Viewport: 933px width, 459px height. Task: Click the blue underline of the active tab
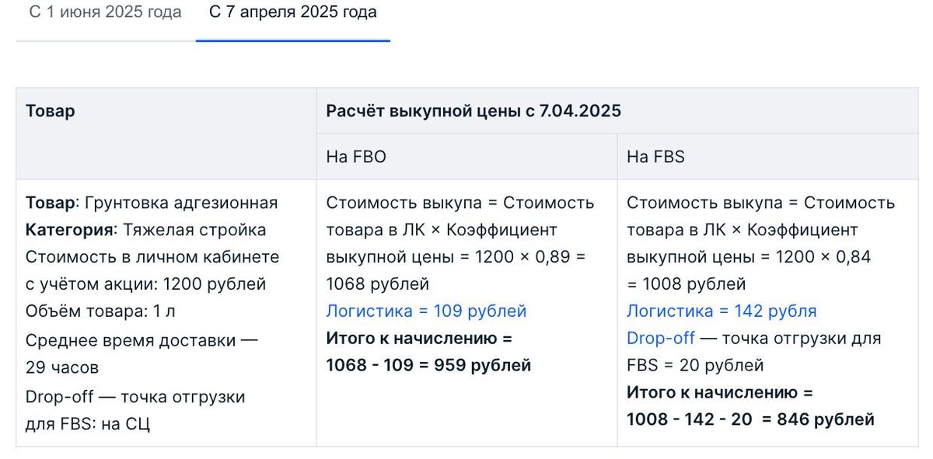(293, 40)
